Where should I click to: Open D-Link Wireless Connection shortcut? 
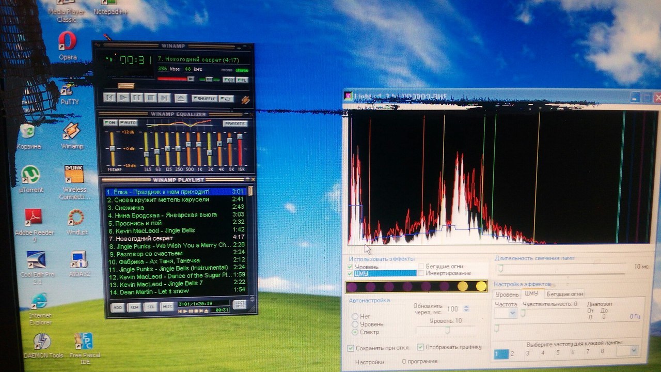(73, 183)
